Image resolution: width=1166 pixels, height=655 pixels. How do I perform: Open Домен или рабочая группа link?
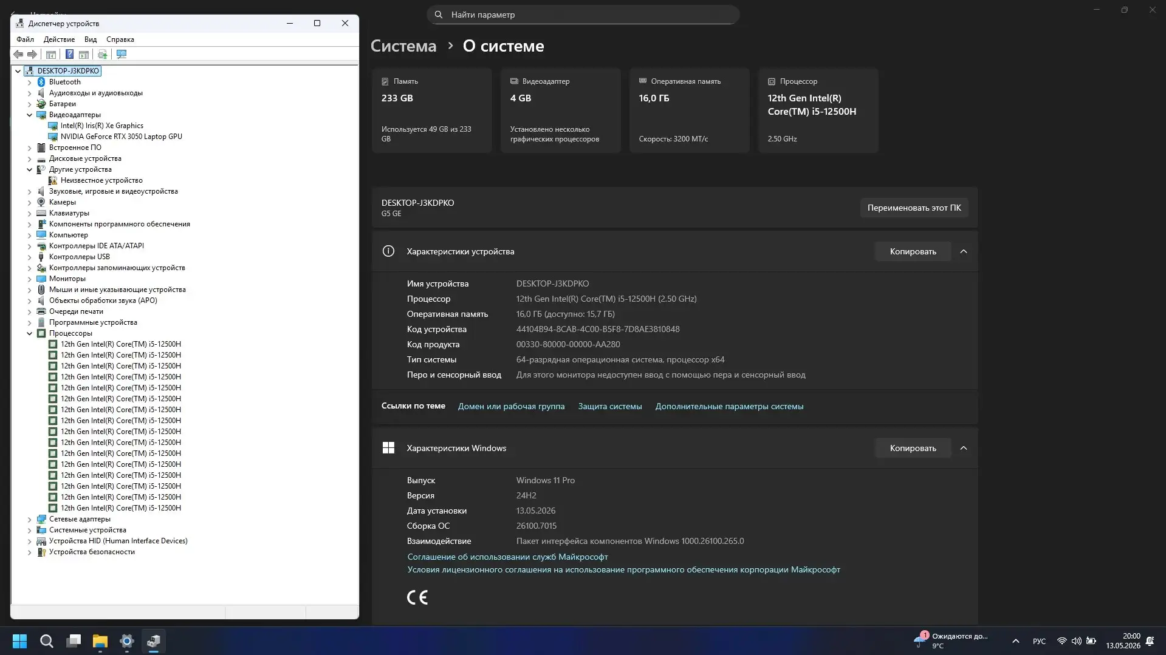tap(511, 406)
